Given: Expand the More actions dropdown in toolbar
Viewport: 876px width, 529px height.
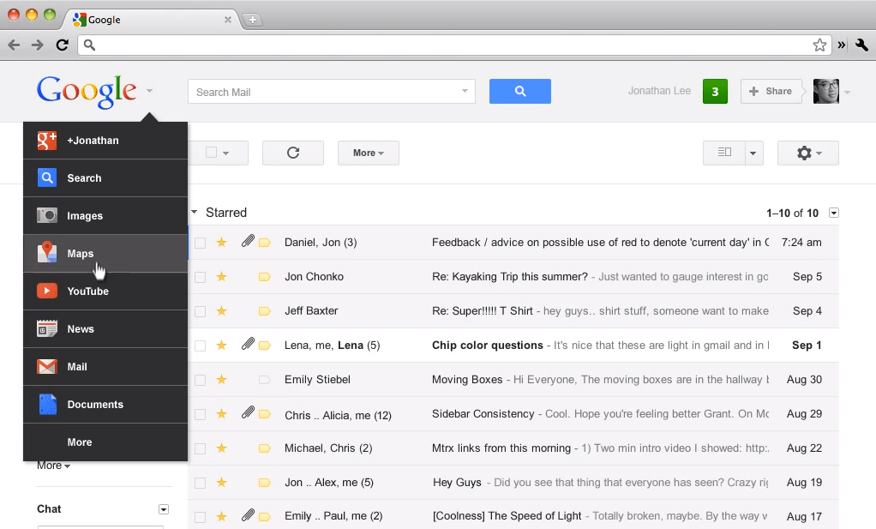Looking at the screenshot, I should click(368, 153).
